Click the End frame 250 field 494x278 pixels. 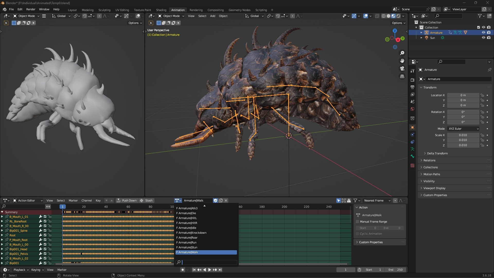pyautogui.click(x=396, y=270)
